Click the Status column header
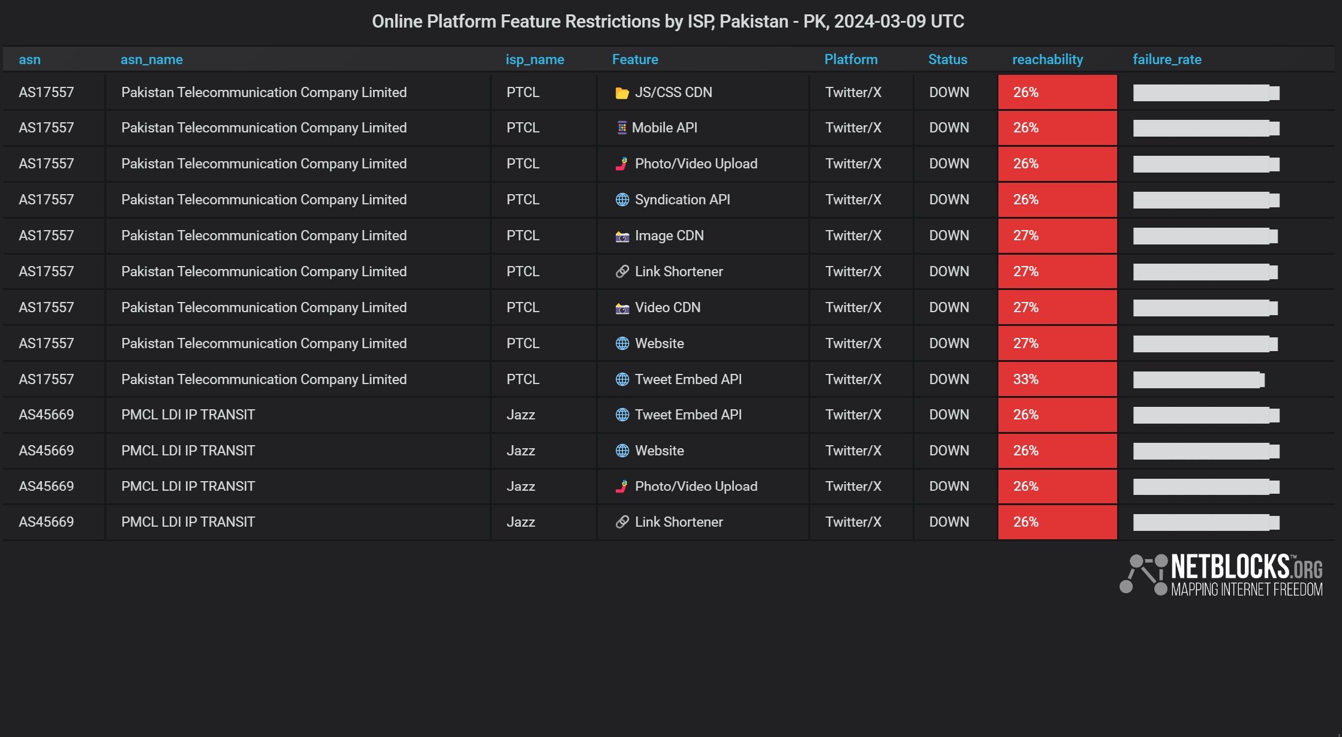1342x737 pixels. tap(947, 59)
